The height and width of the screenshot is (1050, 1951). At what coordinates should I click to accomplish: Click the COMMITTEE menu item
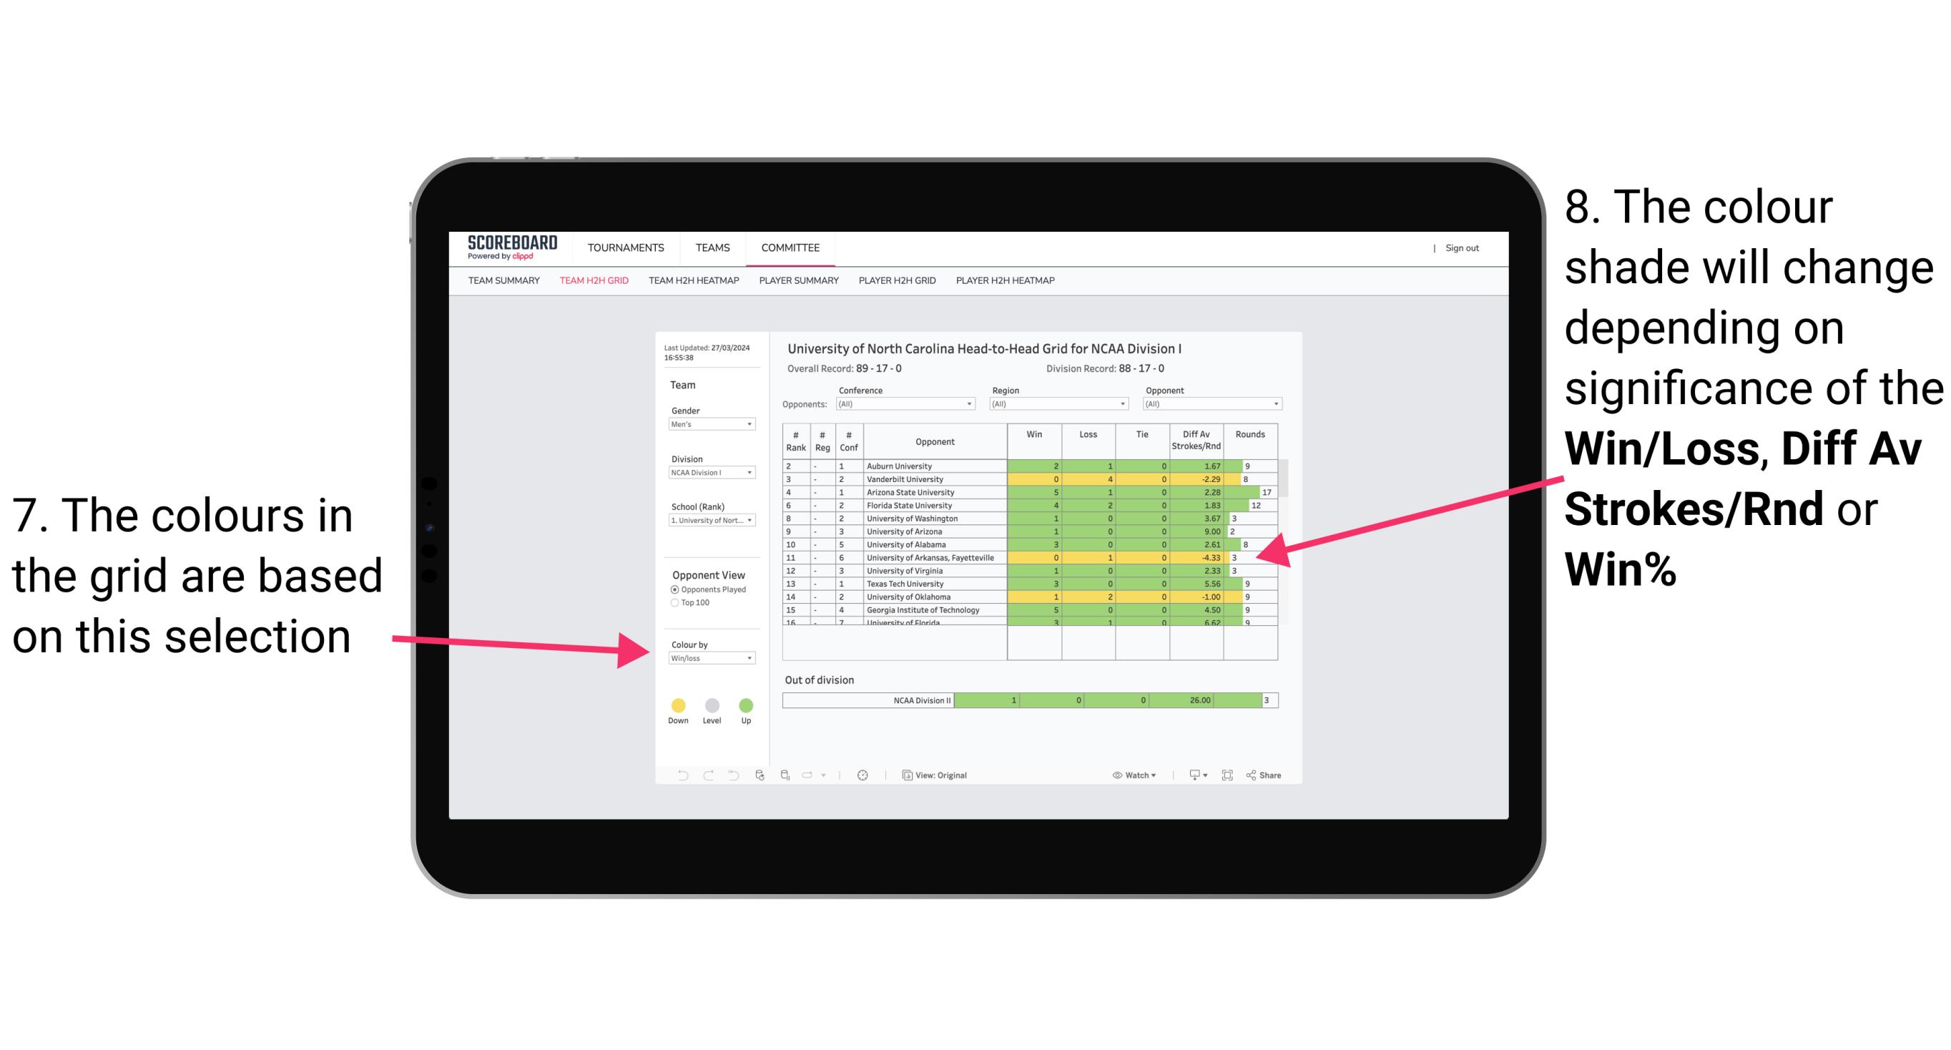[x=791, y=248]
